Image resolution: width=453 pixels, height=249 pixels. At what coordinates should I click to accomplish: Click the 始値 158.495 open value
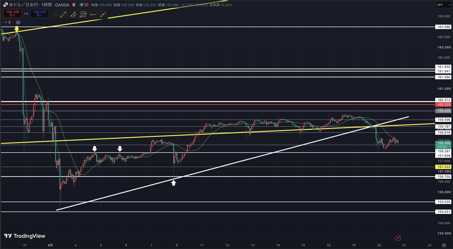pyautogui.click(x=105, y=5)
